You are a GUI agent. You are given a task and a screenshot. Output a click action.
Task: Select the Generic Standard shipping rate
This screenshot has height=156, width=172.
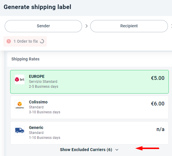[x=89, y=133]
